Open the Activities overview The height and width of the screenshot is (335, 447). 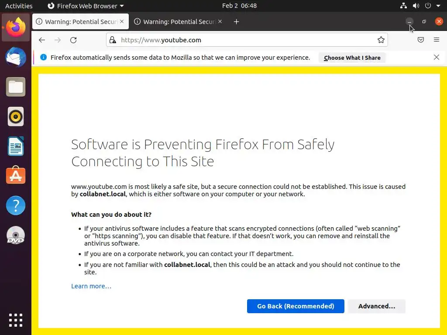19,6
